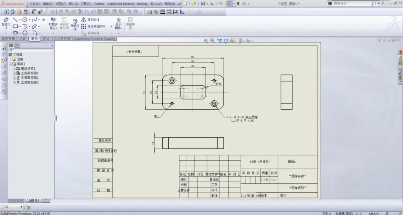
Task: Click the 镜向实体 mirror entities icon
Action: pyautogui.click(x=84, y=20)
